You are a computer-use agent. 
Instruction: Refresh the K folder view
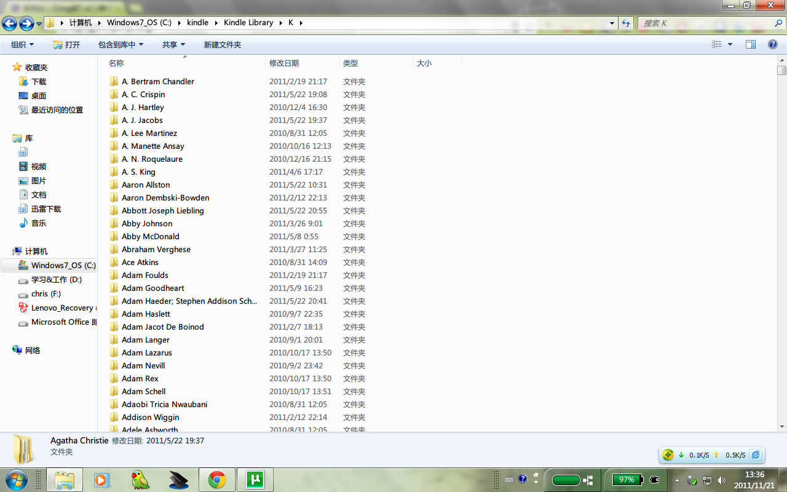coord(626,23)
